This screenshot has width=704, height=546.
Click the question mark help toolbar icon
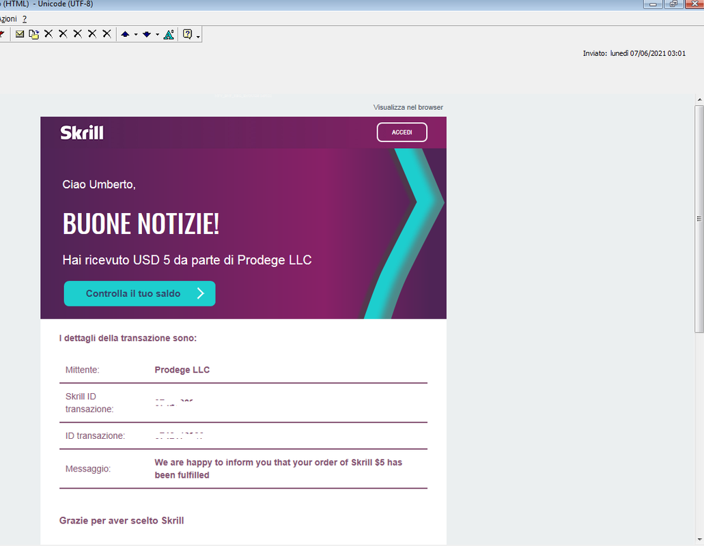[x=187, y=34]
